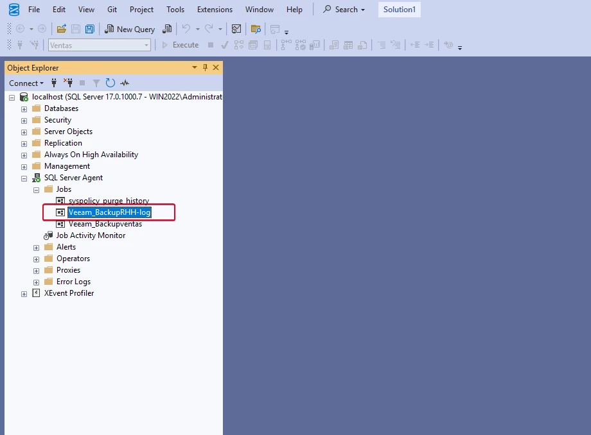The height and width of the screenshot is (435, 591).
Task: Click the Parse checkmark icon
Action: pyautogui.click(x=225, y=45)
